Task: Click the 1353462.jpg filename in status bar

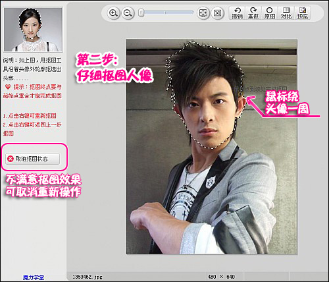Action: point(88,277)
